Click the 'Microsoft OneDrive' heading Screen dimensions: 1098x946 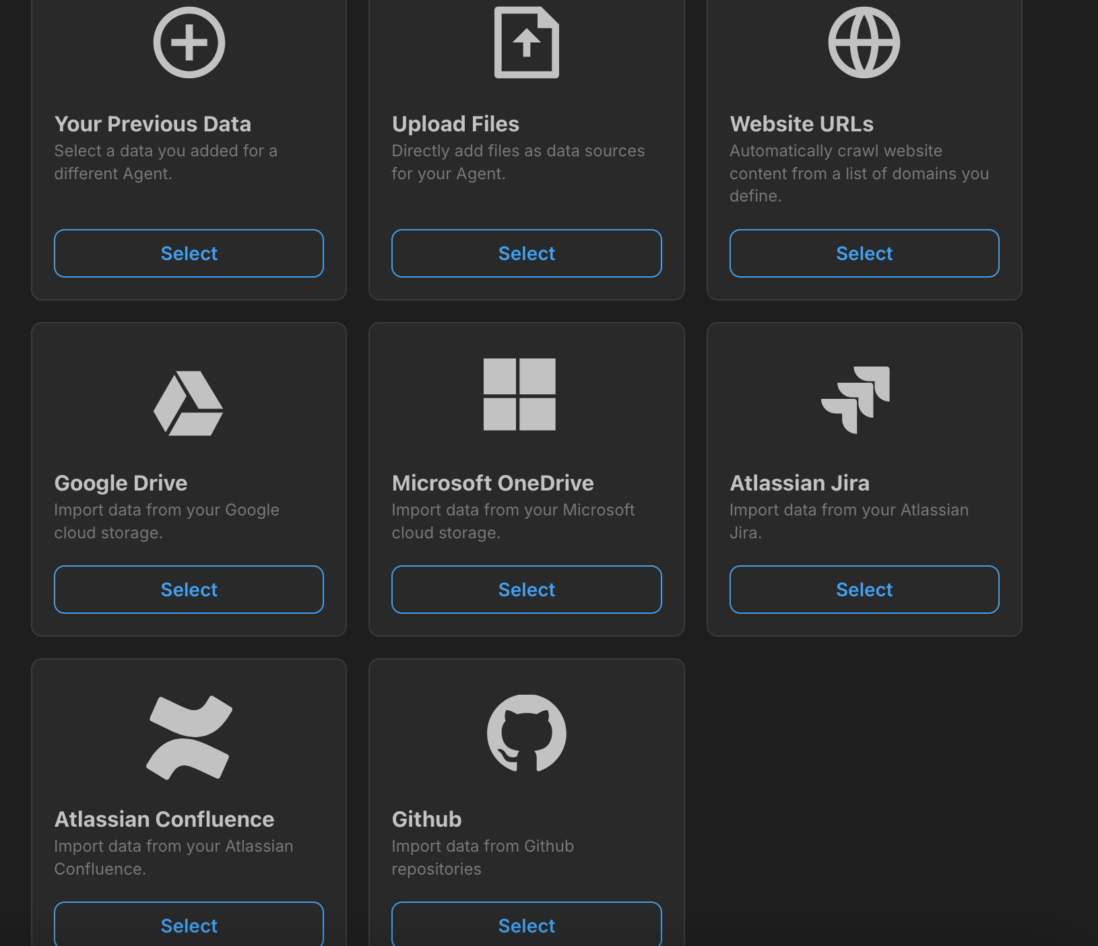click(493, 483)
